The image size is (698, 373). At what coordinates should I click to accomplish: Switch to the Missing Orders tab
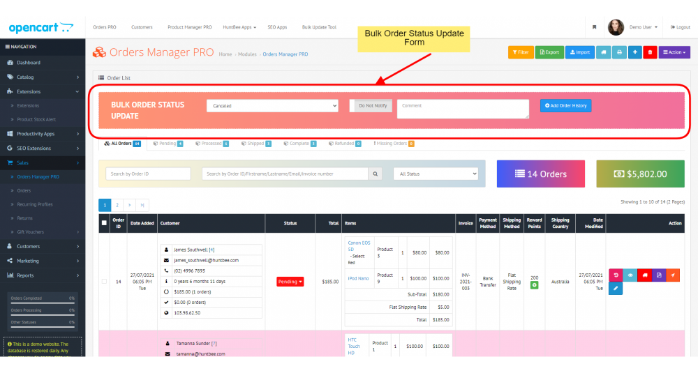click(x=394, y=144)
